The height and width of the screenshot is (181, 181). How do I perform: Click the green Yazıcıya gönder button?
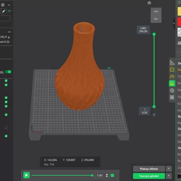[x=149, y=176]
